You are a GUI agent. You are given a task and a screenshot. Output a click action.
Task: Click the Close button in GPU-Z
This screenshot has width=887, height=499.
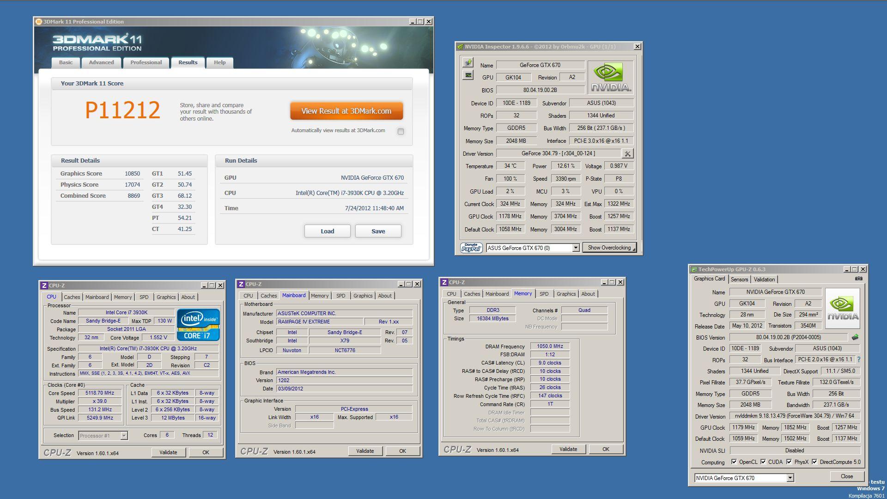847,476
